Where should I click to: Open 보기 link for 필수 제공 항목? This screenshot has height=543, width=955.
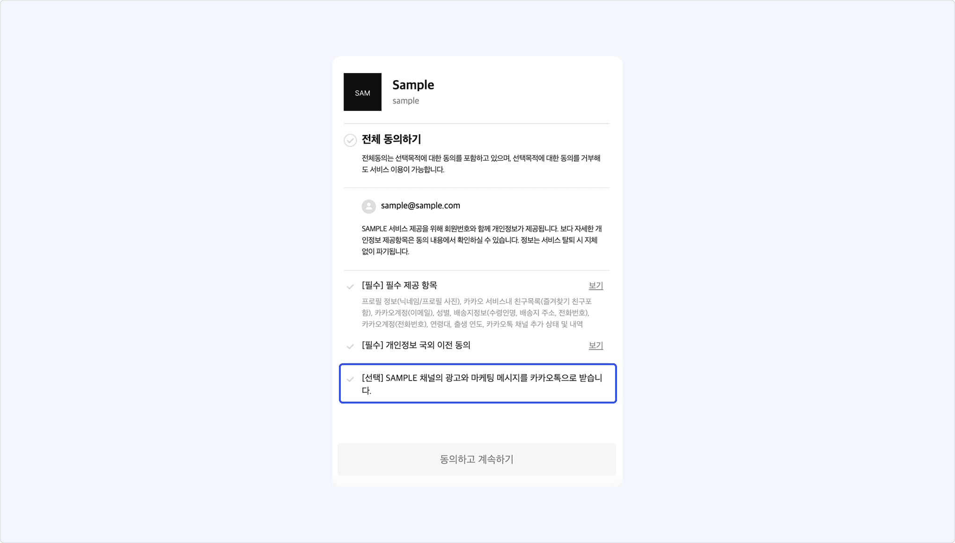tap(595, 286)
